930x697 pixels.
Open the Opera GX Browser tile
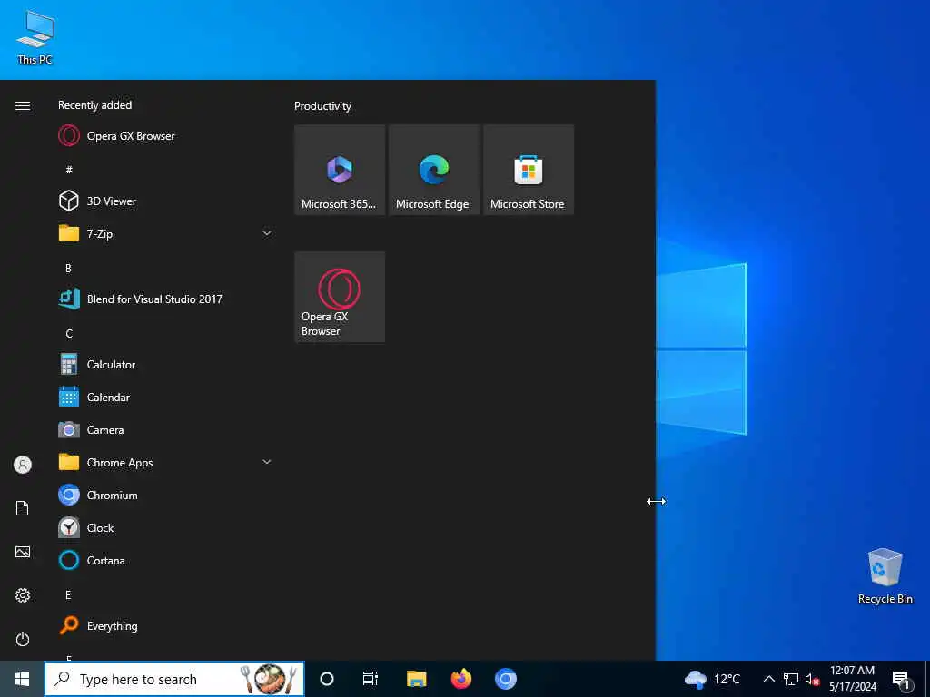[340, 297]
